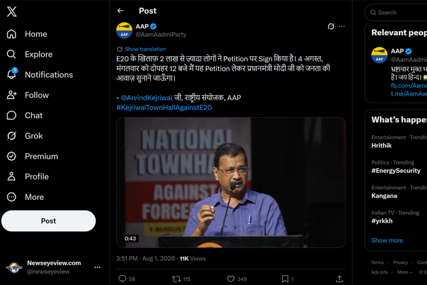Repost using the retweet icon
The image size is (427, 285).
click(176, 278)
